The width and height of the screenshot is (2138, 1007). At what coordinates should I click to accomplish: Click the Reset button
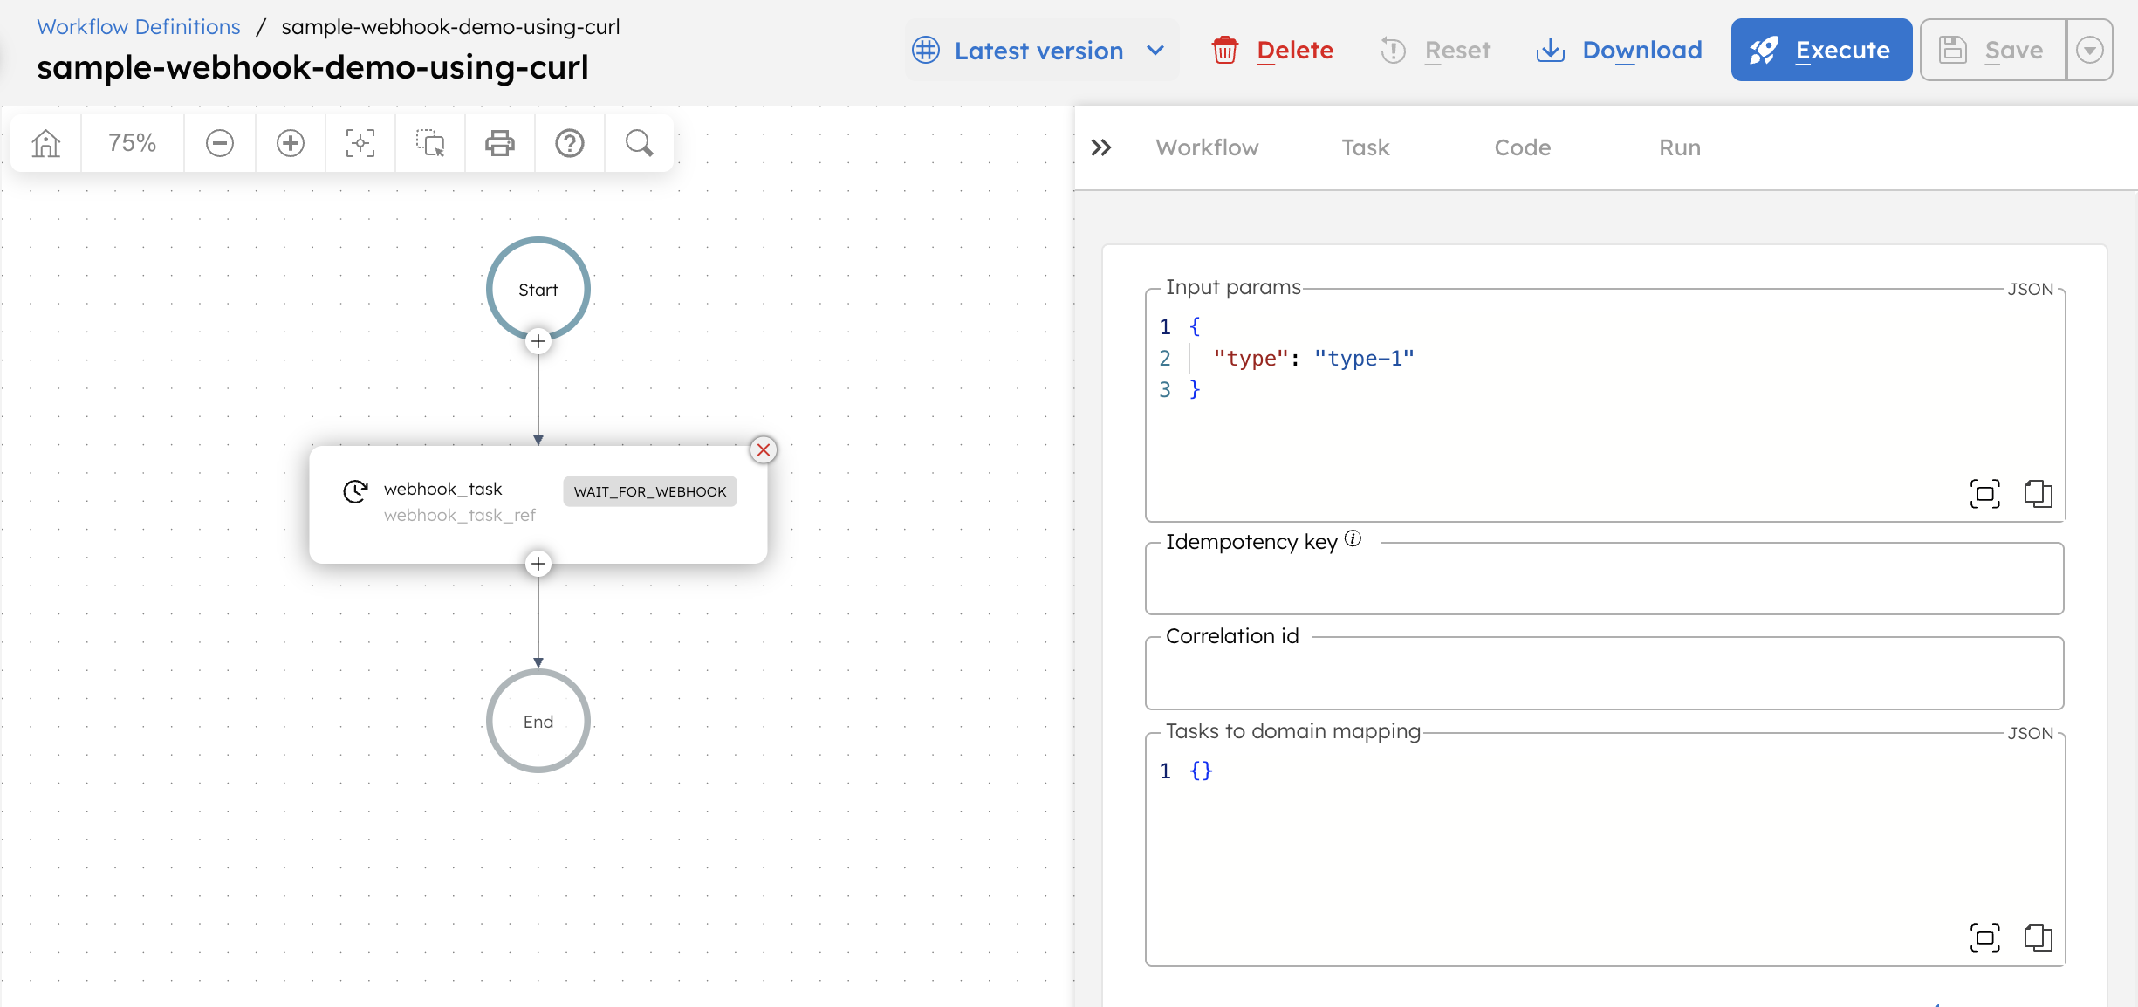tap(1436, 51)
